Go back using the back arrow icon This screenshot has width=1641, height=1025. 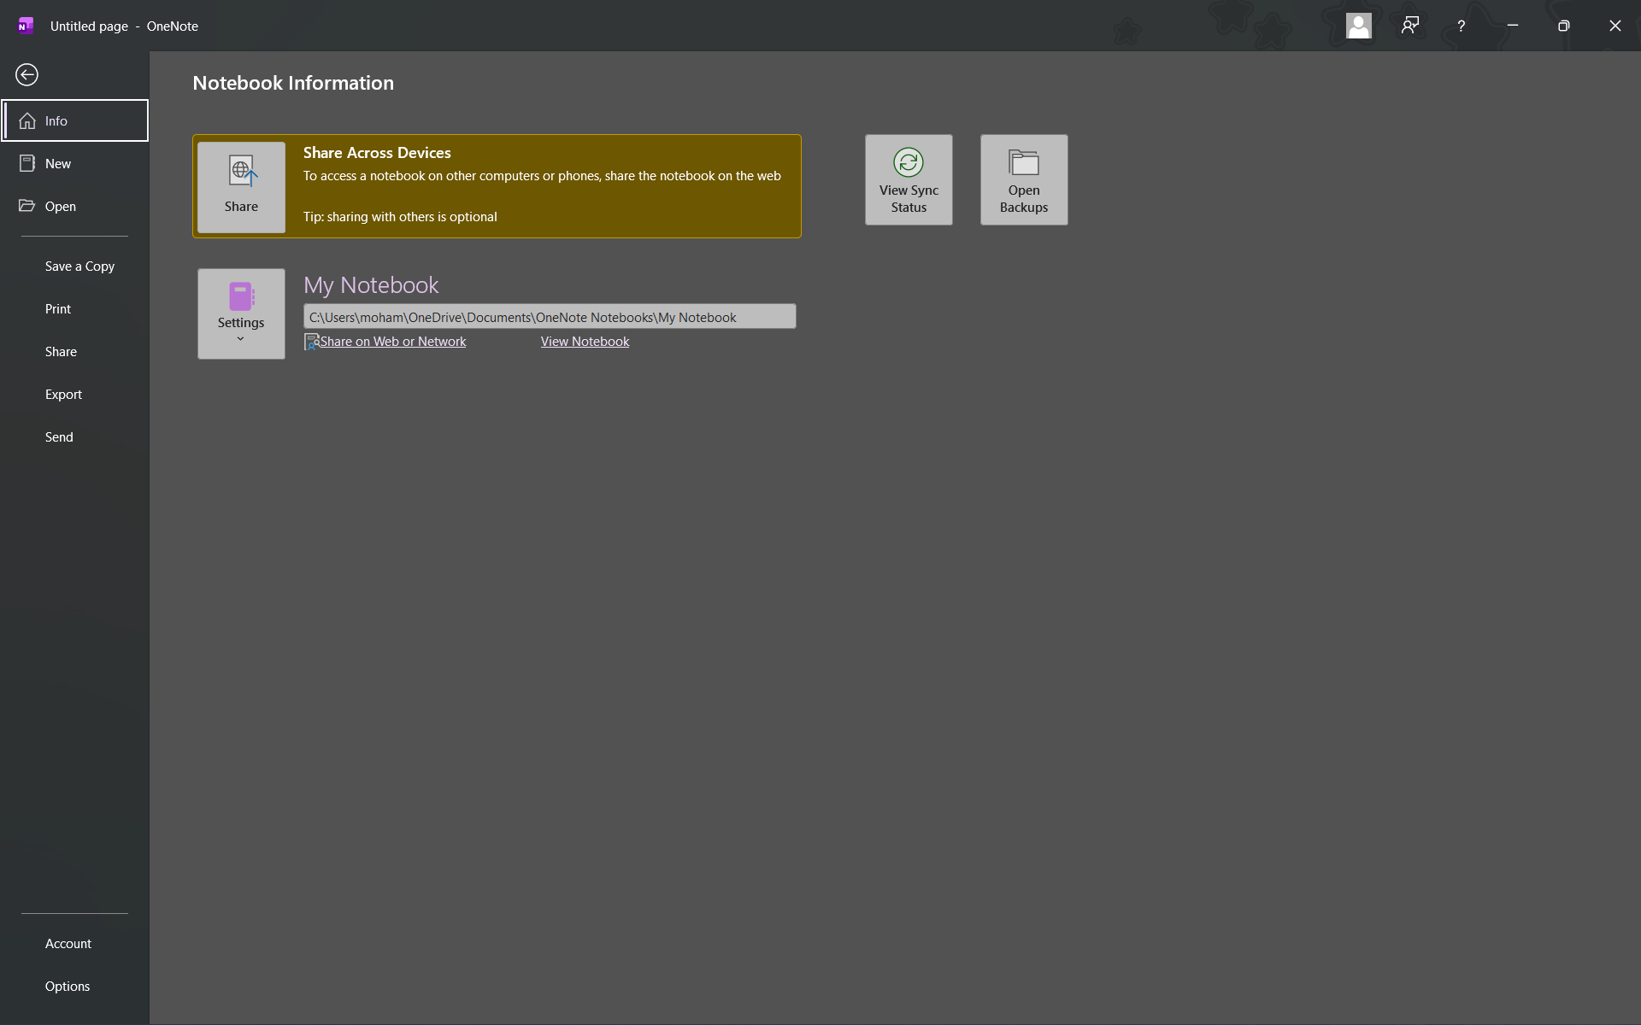(26, 75)
